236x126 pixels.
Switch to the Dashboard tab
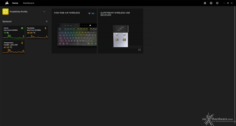(x=29, y=3)
